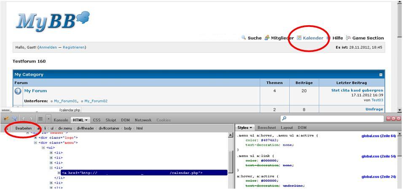Open the Cookies tab
403x189 pixels.
pos(164,120)
